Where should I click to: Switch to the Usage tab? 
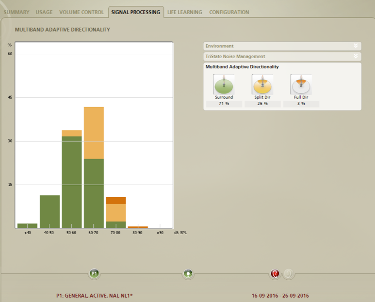44,12
